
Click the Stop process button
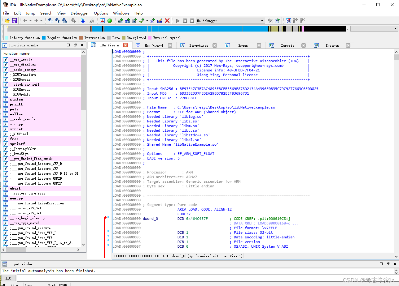pos(192,21)
